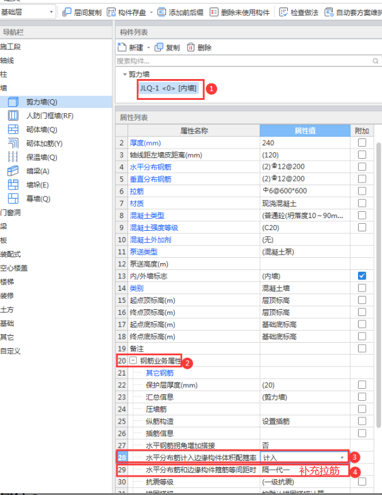This screenshot has height=495, width=382.
Task: Tick the 附加 checkbox for 纵筋构造
Action: click(x=362, y=421)
